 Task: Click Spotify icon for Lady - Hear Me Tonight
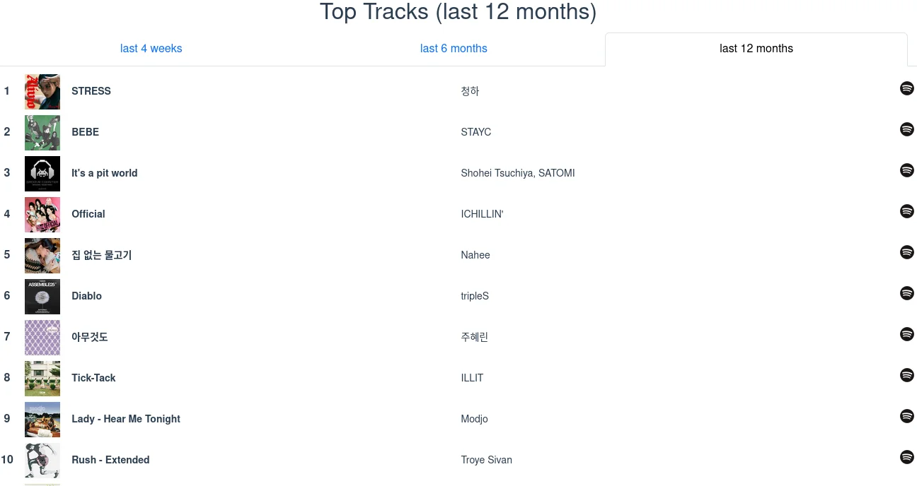click(906, 416)
